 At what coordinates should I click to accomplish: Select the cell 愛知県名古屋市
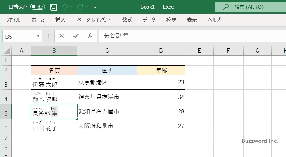click(x=107, y=111)
